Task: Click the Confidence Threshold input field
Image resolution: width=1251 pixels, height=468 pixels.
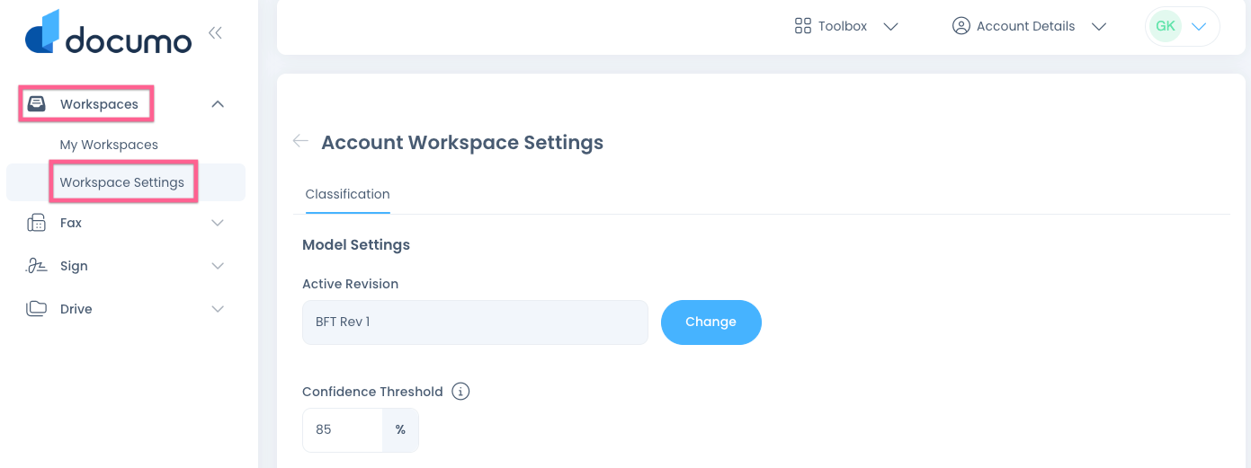Action: pyautogui.click(x=343, y=429)
